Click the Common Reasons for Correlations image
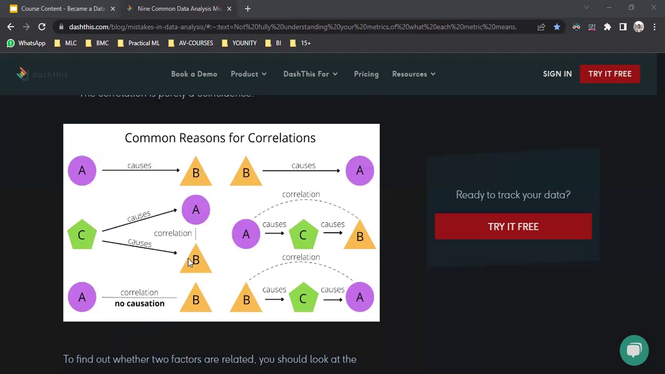The image size is (665, 374). pos(221,222)
